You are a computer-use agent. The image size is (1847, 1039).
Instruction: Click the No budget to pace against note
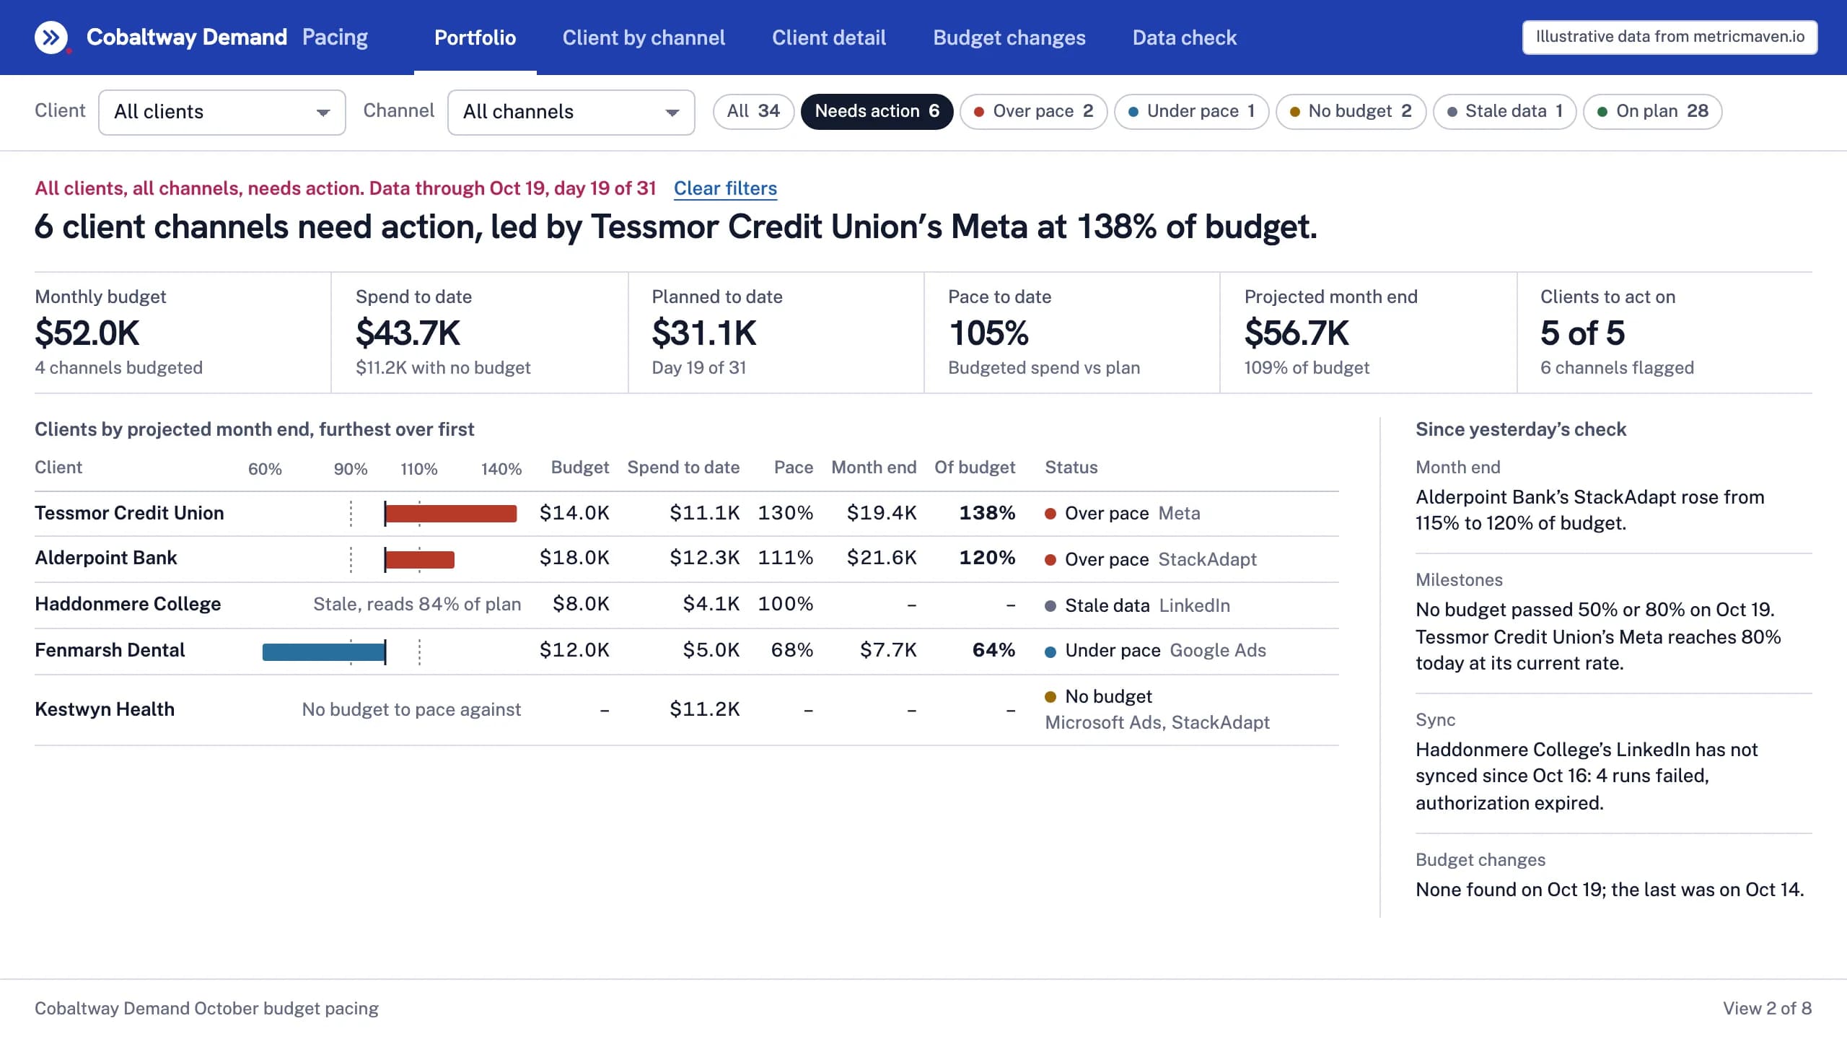tap(411, 709)
